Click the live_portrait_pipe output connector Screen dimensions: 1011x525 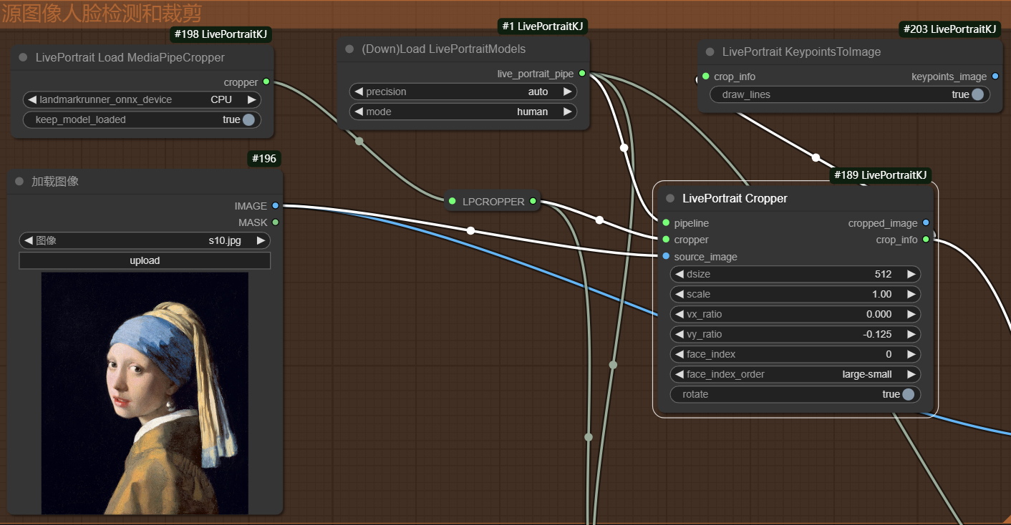582,74
